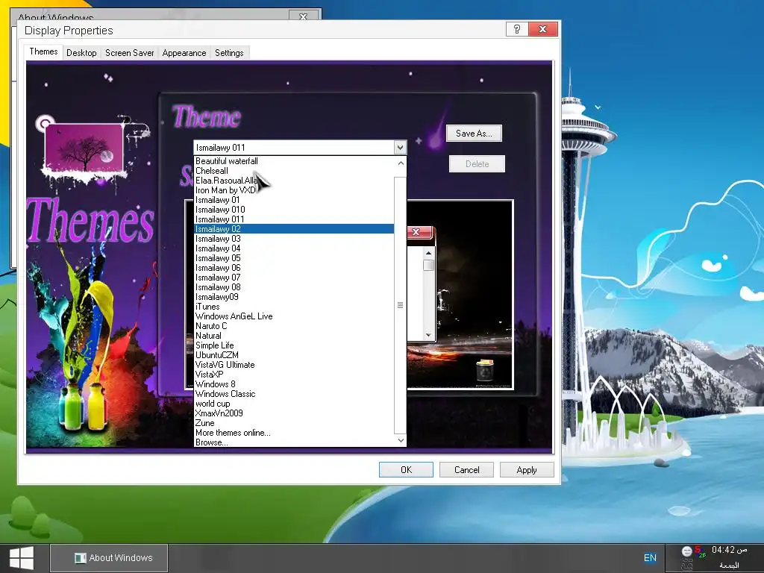This screenshot has width=764, height=573.
Task: Click the Delete button
Action: 477,163
